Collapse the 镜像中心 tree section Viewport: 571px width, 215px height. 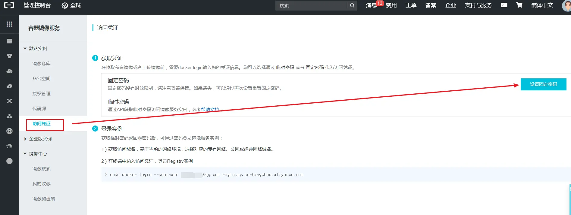point(25,153)
